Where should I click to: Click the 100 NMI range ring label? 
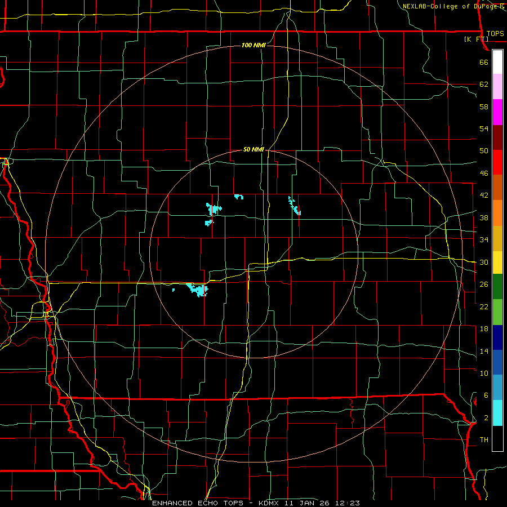click(253, 45)
